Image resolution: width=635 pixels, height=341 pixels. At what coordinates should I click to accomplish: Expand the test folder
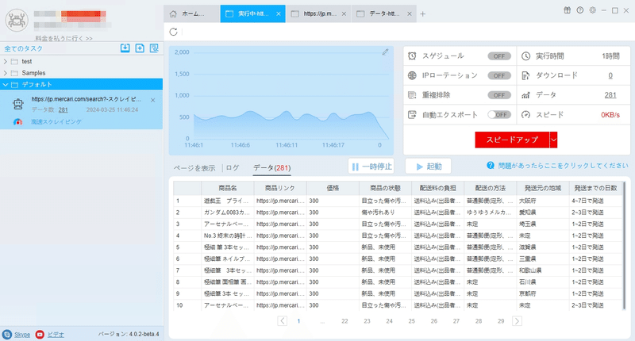[6, 62]
